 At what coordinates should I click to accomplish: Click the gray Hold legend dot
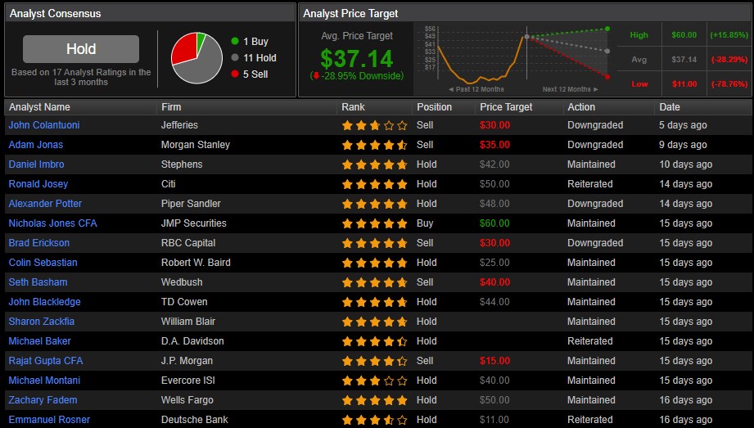click(235, 58)
